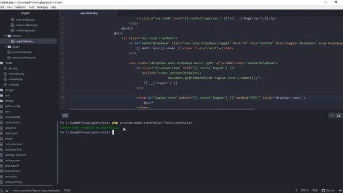The height and width of the screenshot is (193, 343).
Task: Open server.php in the tree
Action: point(11,176)
